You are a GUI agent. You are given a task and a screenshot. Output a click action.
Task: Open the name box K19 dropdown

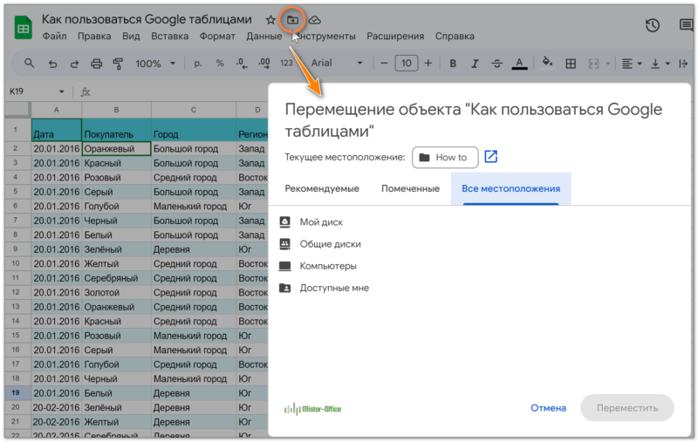pyautogui.click(x=61, y=92)
